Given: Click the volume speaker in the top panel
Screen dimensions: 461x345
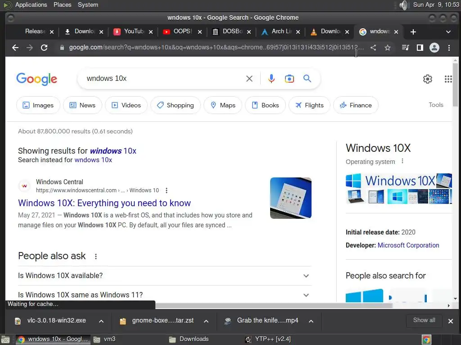Looking at the screenshot, I should tap(405, 5).
